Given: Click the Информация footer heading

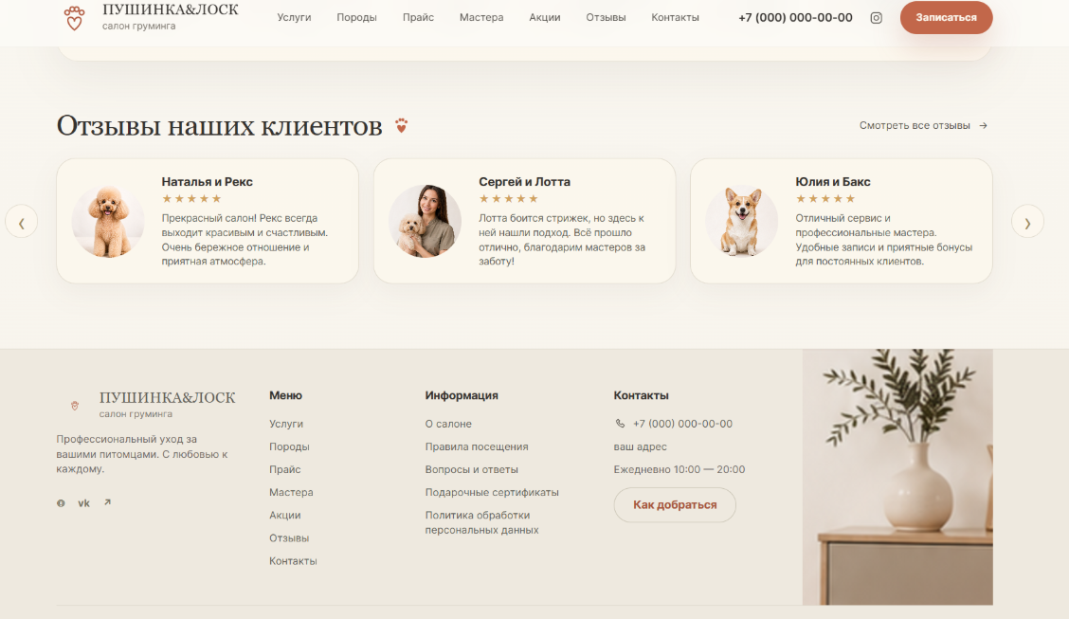Looking at the screenshot, I should tap(462, 395).
